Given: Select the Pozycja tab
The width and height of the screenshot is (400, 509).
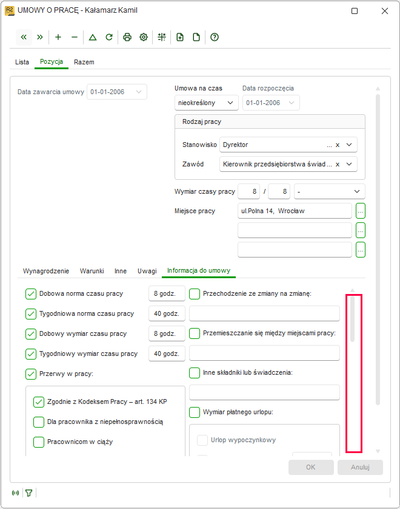Looking at the screenshot, I should 52,62.
